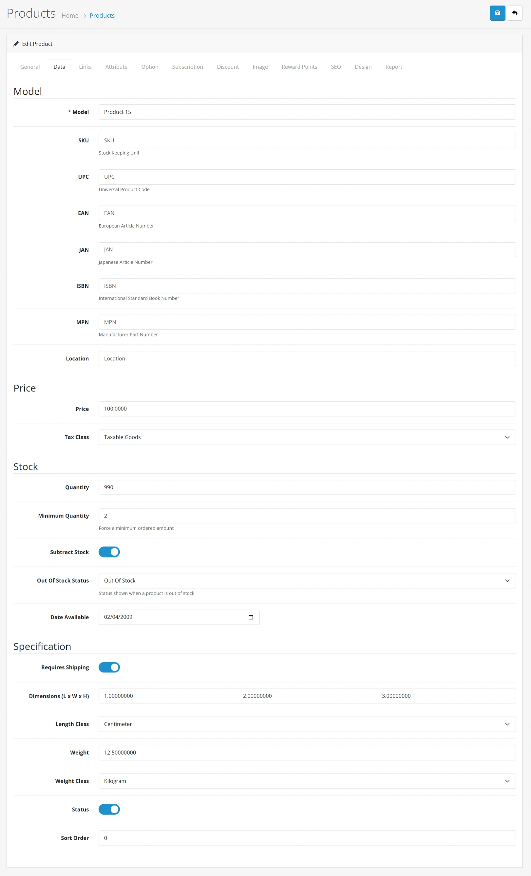Turn off the product Status switch

pos(109,810)
